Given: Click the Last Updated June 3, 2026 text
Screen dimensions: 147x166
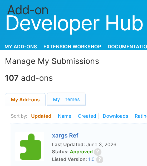Looking at the screenshot, I should pos(84,145).
